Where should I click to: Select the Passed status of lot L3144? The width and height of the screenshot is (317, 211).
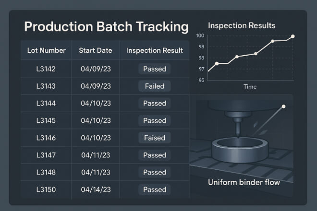tap(154, 104)
